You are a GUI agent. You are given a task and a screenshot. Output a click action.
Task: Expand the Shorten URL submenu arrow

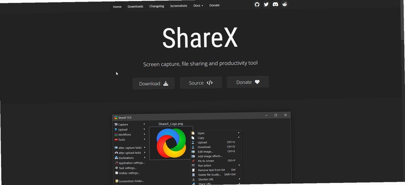click(239, 179)
